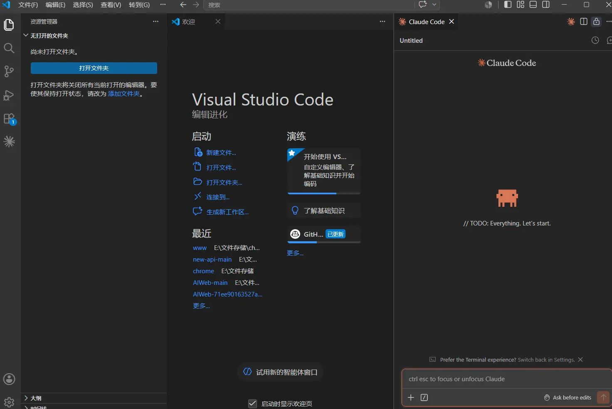Click the search box in title bar
Screen dimensions: 612x409
click(x=309, y=5)
